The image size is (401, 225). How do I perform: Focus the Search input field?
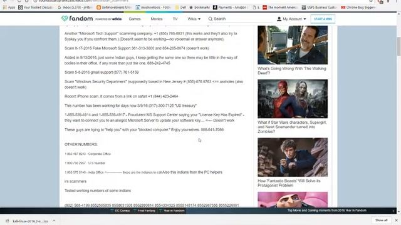[x=241, y=19]
